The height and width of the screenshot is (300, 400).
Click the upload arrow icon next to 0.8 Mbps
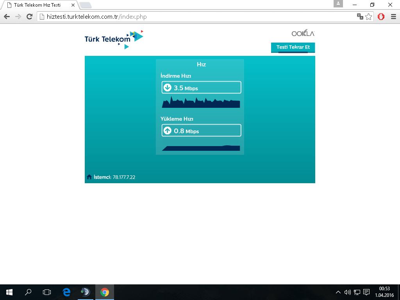[167, 130]
